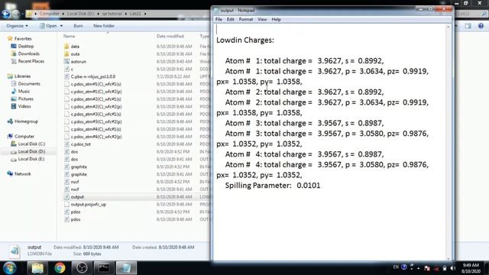Viewport: 489px width, 275px height.
Task: Open Windows Start menu
Action: (x=9, y=268)
